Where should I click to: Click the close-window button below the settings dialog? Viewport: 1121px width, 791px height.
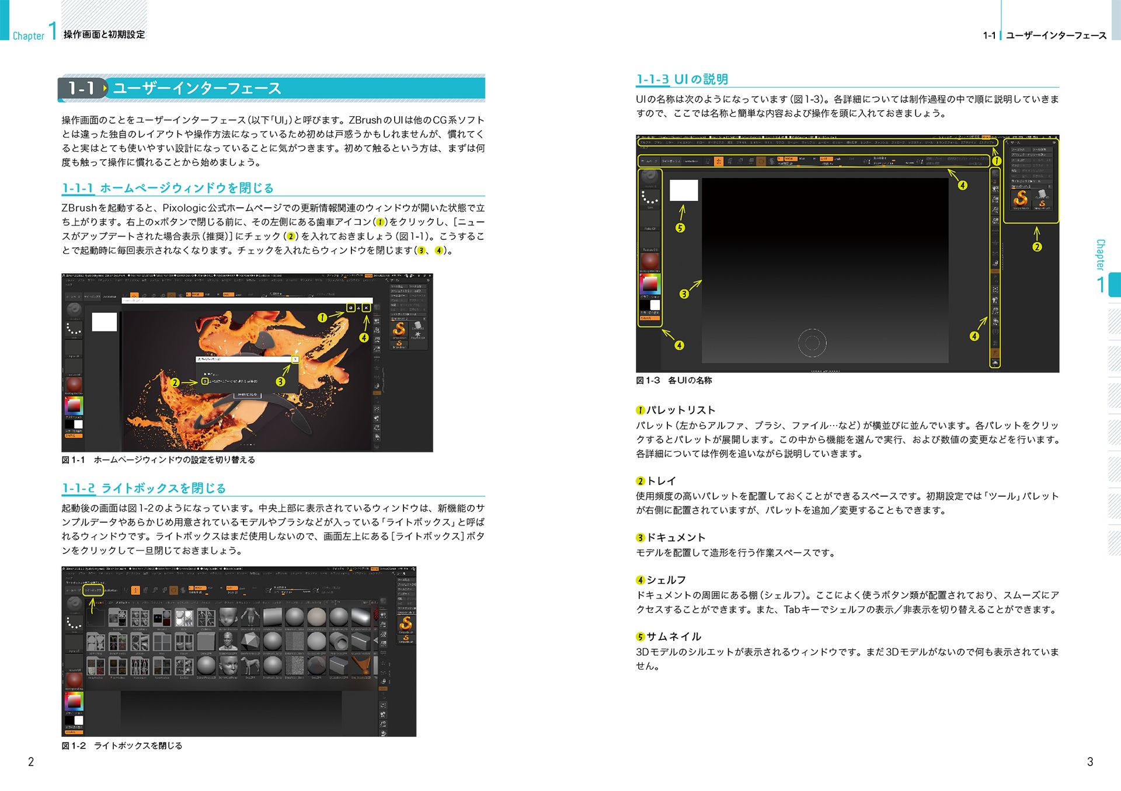[x=247, y=395]
